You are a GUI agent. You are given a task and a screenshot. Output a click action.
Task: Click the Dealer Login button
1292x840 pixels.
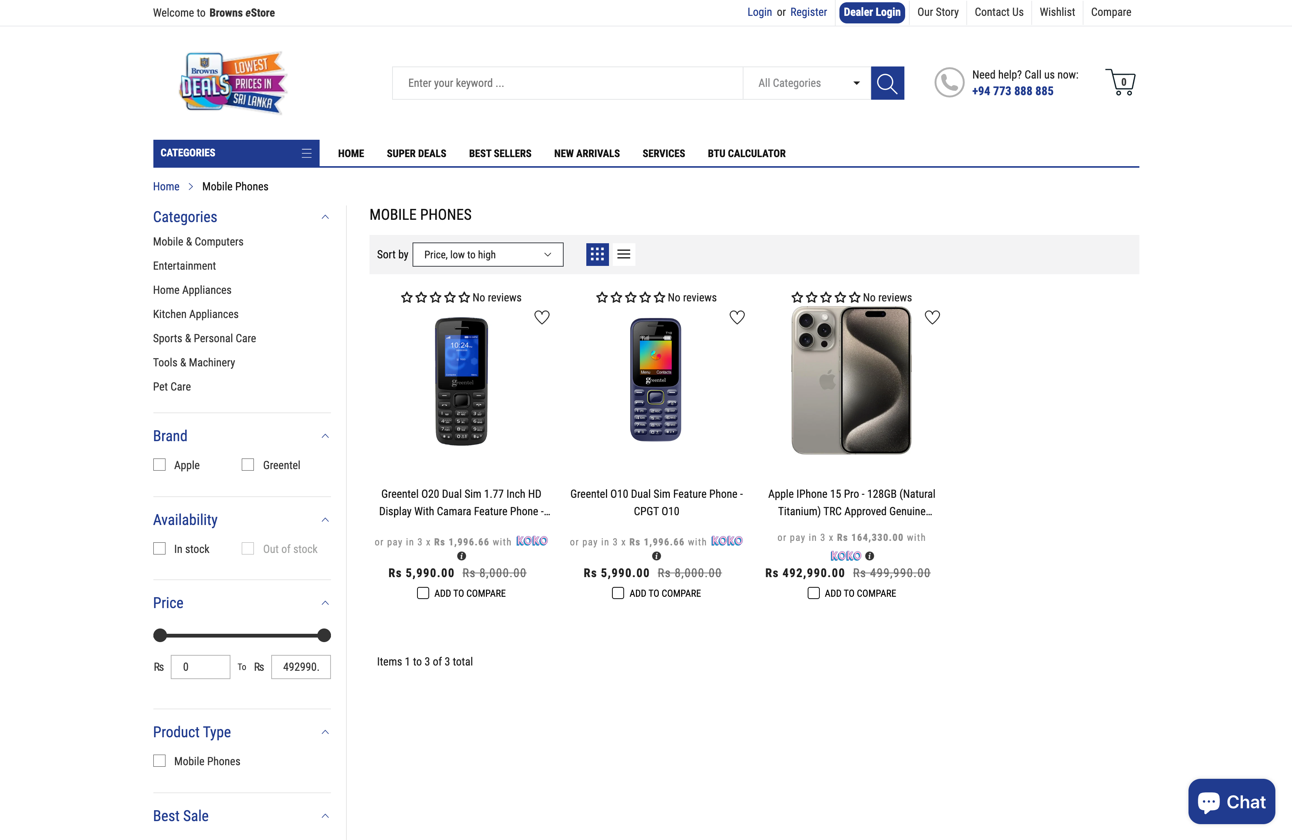[872, 12]
